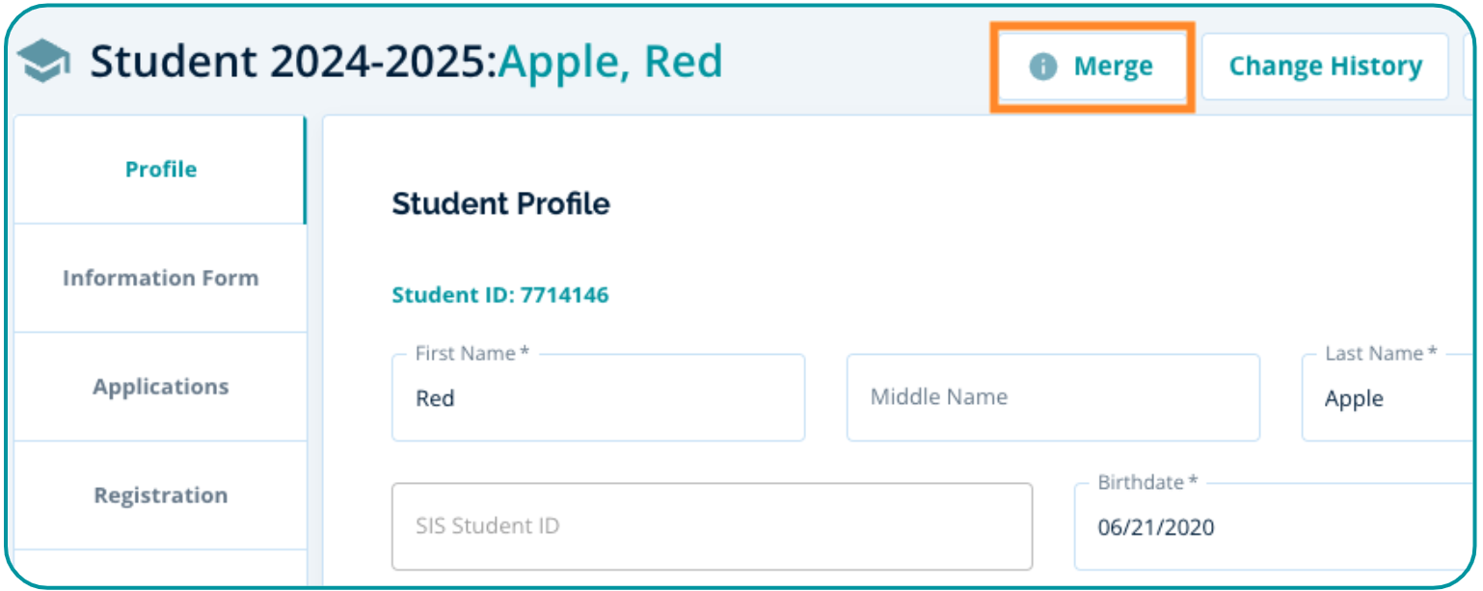Open the Birthdate date field
This screenshot has height=591, width=1483.
coord(1273,527)
